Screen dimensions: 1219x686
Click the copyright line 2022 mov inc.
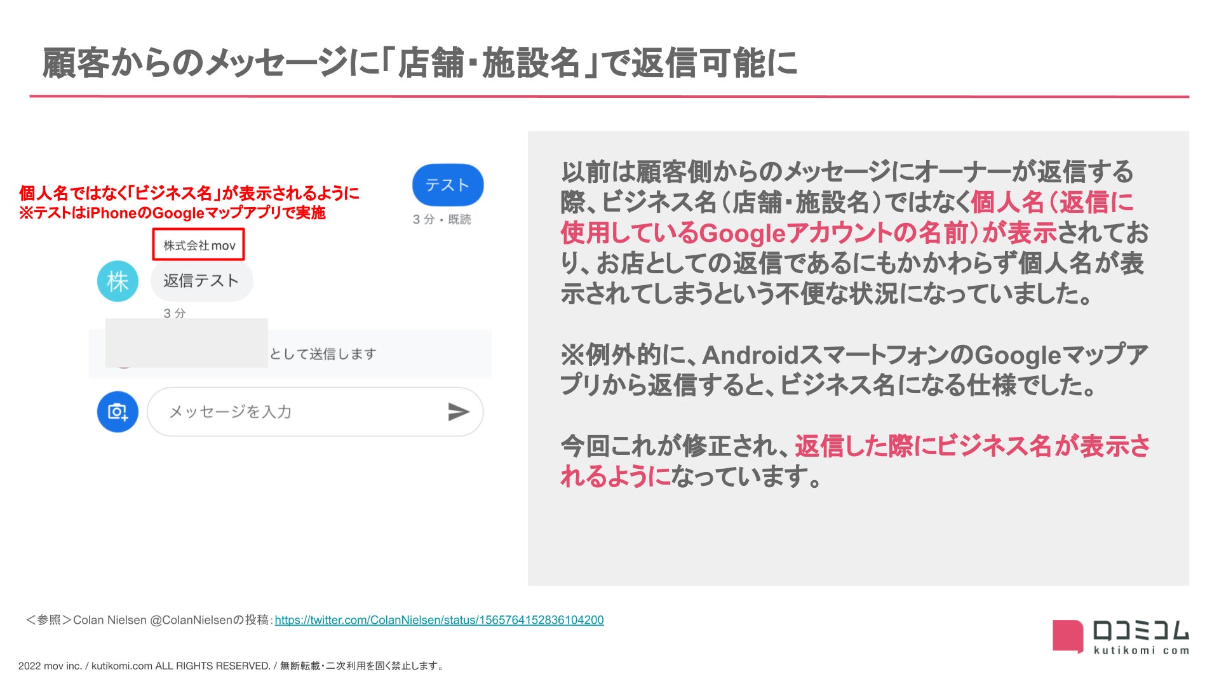tap(232, 666)
